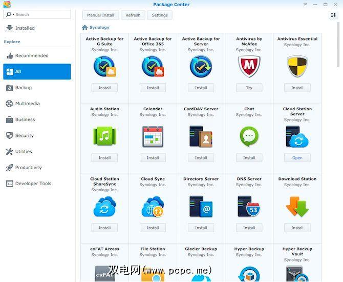Click the Hyper Backup Vault title
The height and width of the screenshot is (282, 343).
click(x=297, y=252)
